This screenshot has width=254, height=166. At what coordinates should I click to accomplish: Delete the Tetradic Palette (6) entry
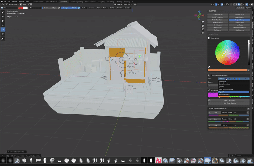pyautogui.click(x=248, y=119)
